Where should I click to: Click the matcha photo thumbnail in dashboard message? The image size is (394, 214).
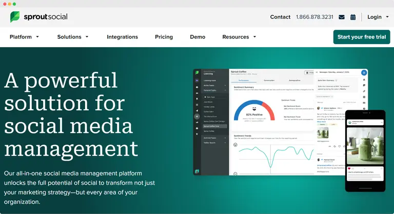pyautogui.click(x=323, y=133)
